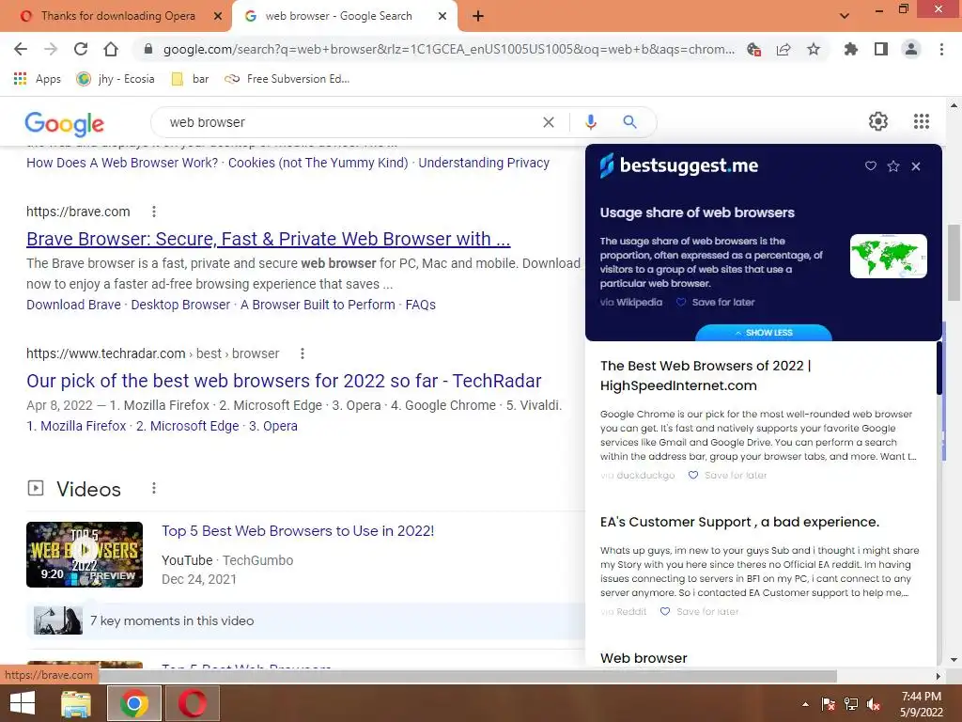The image size is (962, 722).
Task: Go back with the browser back arrow
Action: [x=21, y=49]
